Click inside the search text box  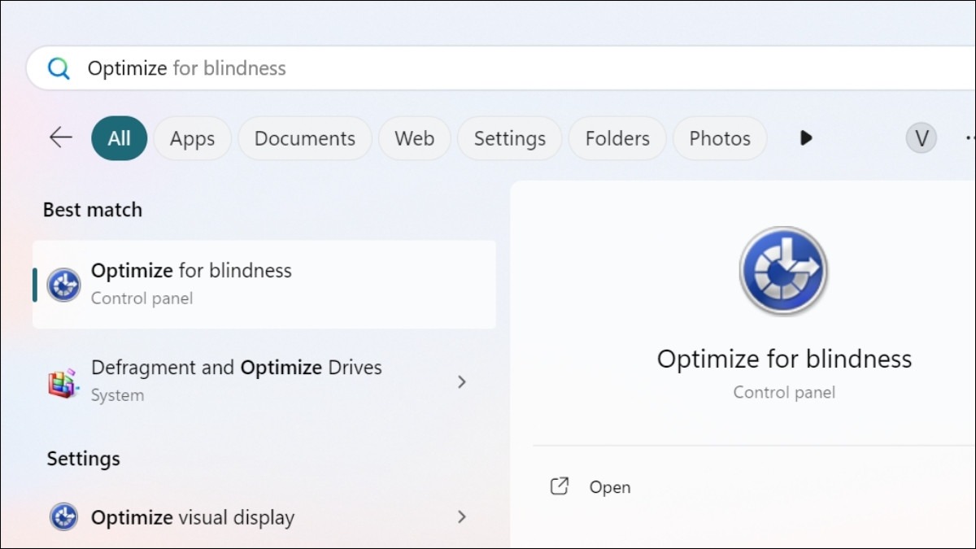tap(501, 68)
